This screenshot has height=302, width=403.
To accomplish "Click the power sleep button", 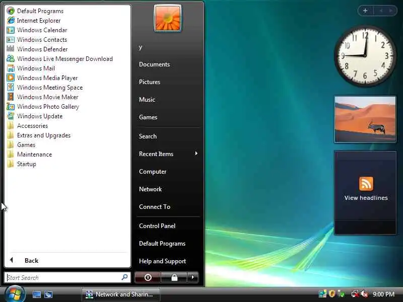I will 148,277.
